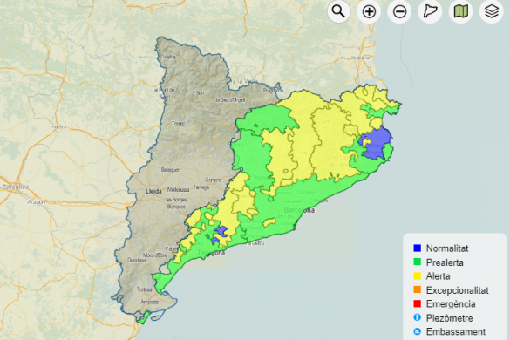Click the Tremp town label
The image size is (510, 340).
click(x=179, y=123)
